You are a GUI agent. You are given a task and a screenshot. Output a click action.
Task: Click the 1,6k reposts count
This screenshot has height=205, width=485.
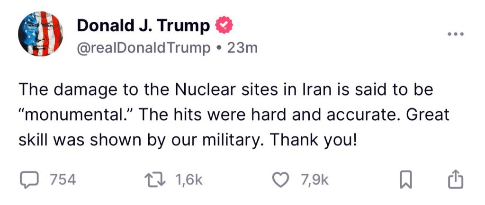[189, 180]
